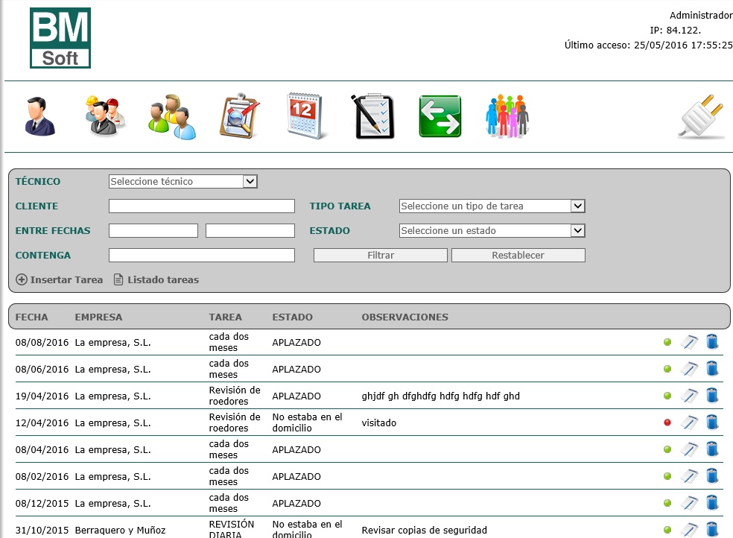Viewport: 733px width, 538px height.
Task: Click the green arrows exchange icon
Action: 440,116
